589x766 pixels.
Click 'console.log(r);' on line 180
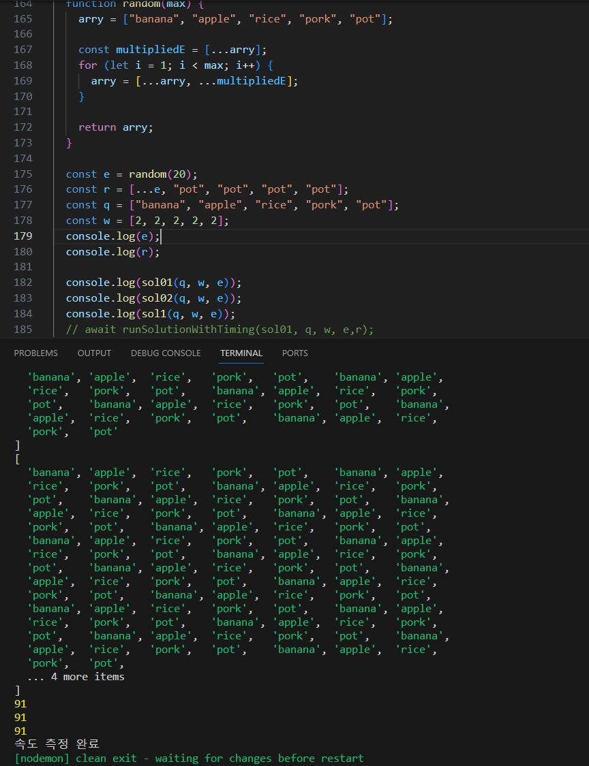[113, 251]
